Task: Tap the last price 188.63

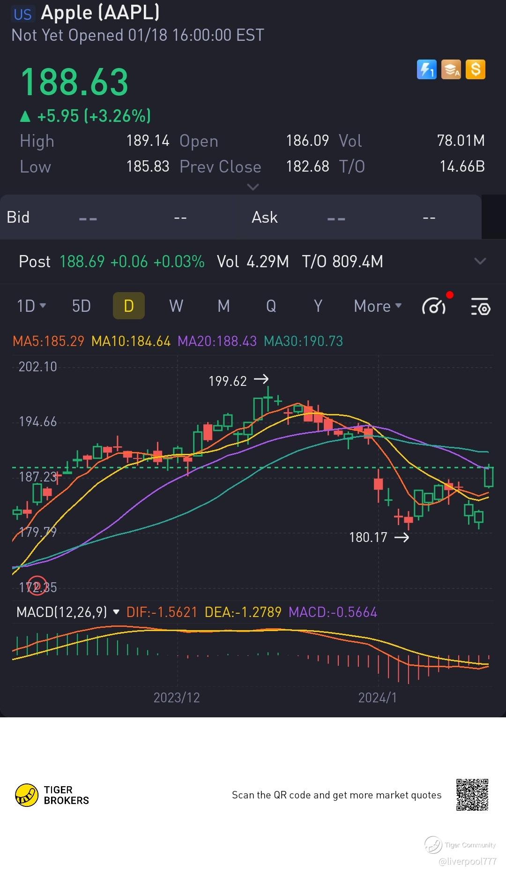Action: (x=74, y=82)
